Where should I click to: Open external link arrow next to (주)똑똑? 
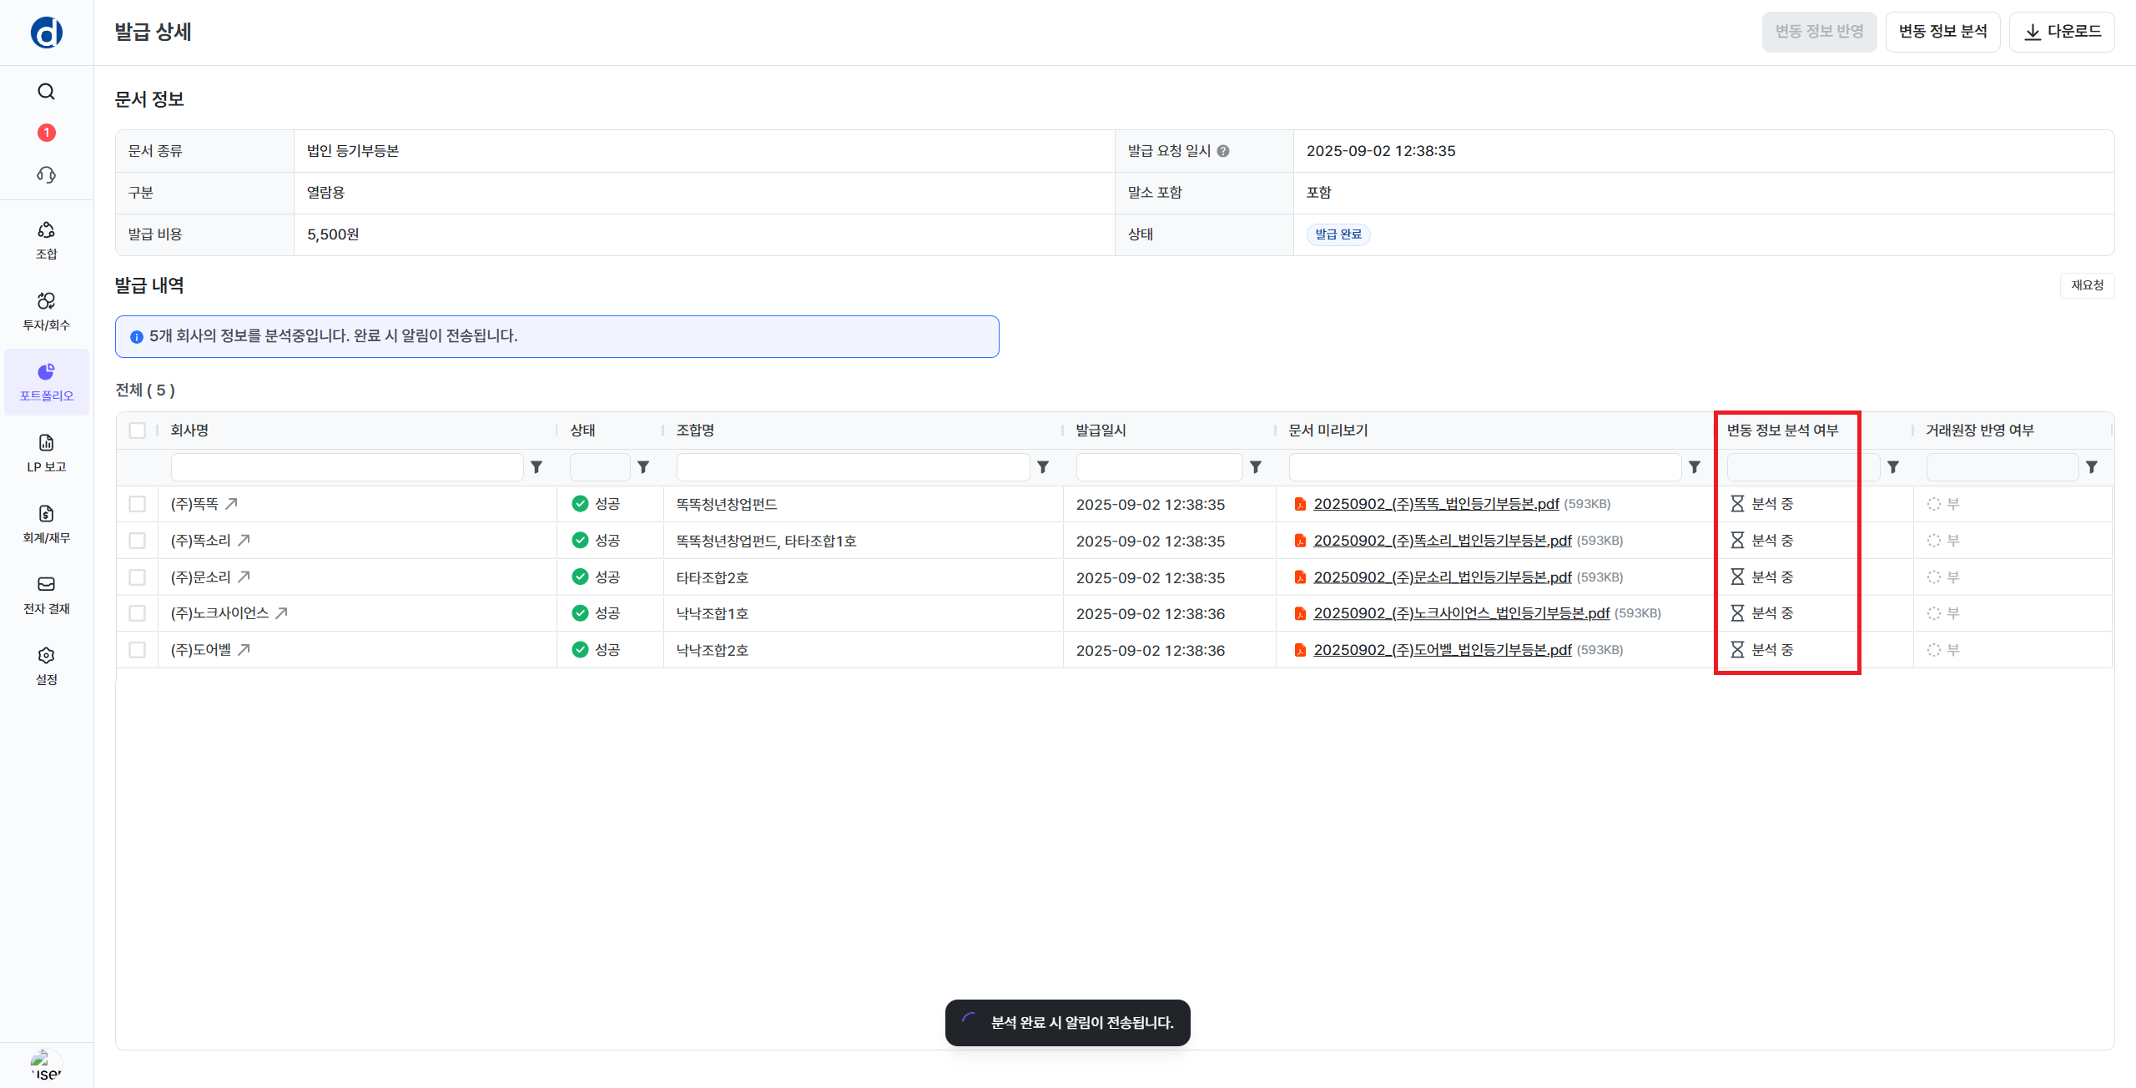(232, 504)
